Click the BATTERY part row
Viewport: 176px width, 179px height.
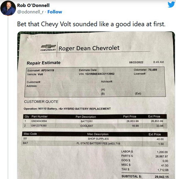[95, 121]
